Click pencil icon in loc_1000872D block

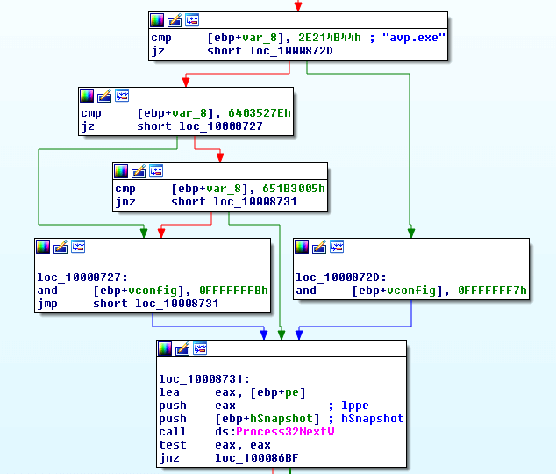point(319,247)
